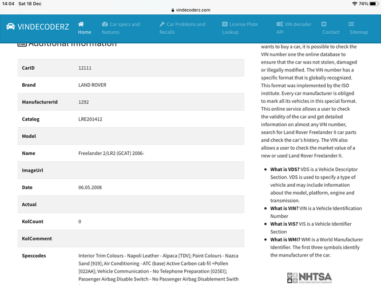381x285 pixels.
Task: Click the Car specs dashboard gauge icon
Action: [x=105, y=24]
